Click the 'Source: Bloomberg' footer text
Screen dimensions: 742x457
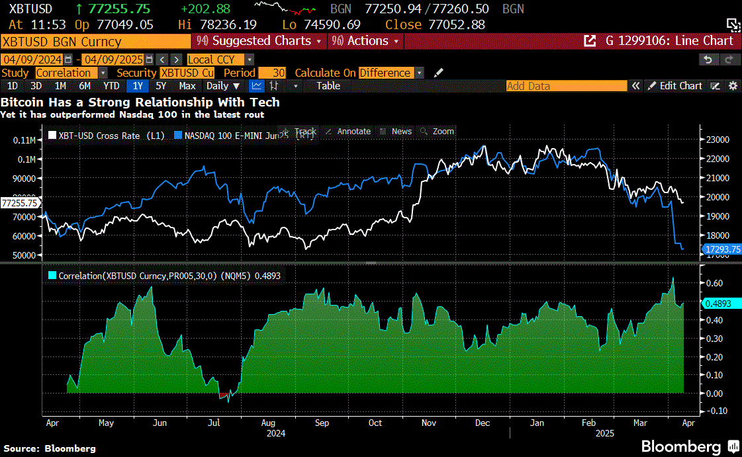pyautogui.click(x=50, y=448)
